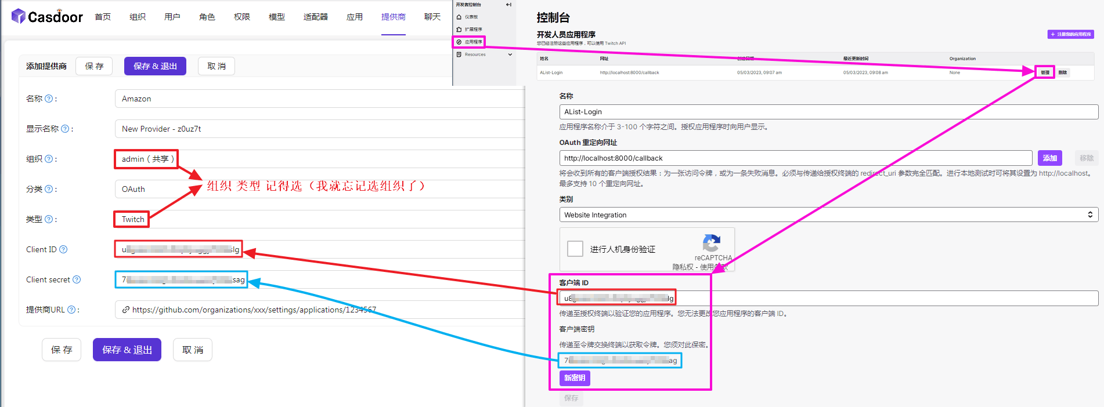Viewport: 1104px width, 407px height.
Task: Click 管理 button for ALList-Login row
Action: pos(1045,72)
